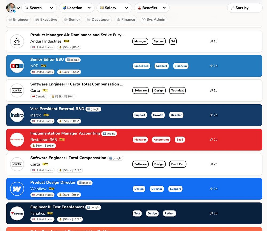The width and height of the screenshot is (267, 231).
Task: Open Software Engineer II Carta Total Compensation job
Action: point(76,84)
